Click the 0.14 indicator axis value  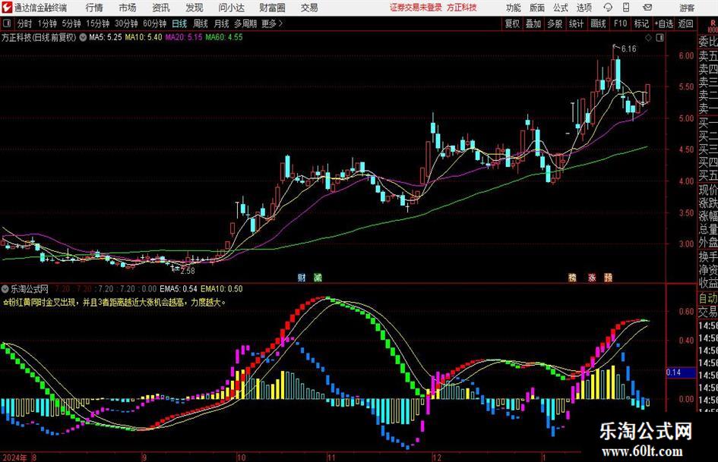point(673,372)
